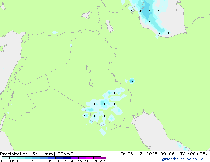Click the legend value label '0.1'
This screenshot has width=210, height=162.
tap(4, 161)
